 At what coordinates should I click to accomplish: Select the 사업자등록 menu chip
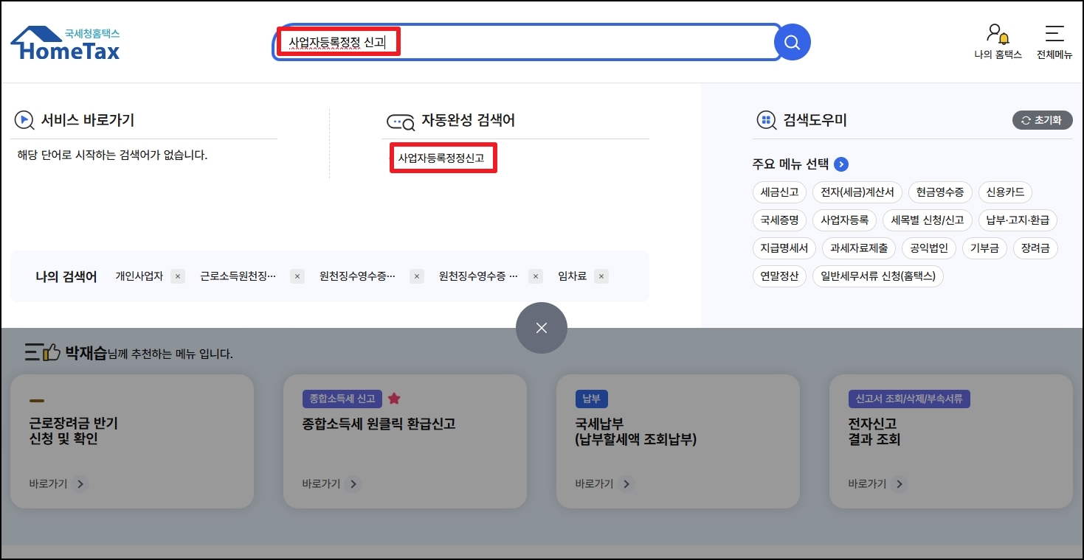[x=844, y=220]
